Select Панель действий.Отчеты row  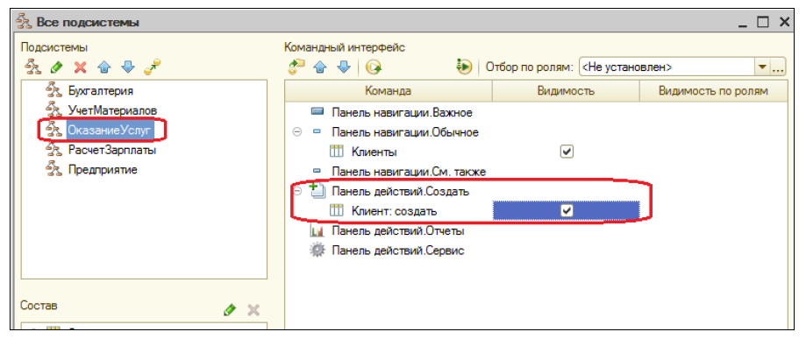point(398,231)
